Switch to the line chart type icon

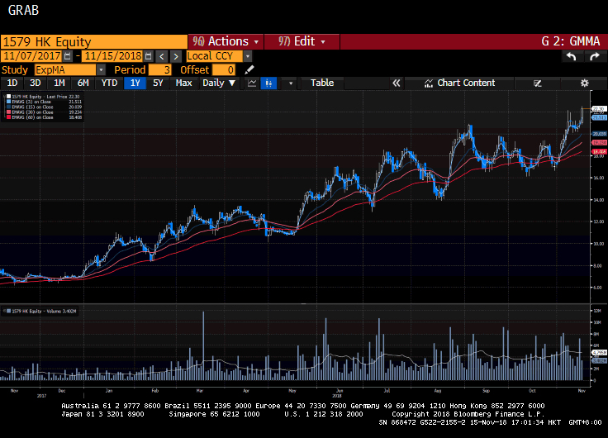coord(252,83)
